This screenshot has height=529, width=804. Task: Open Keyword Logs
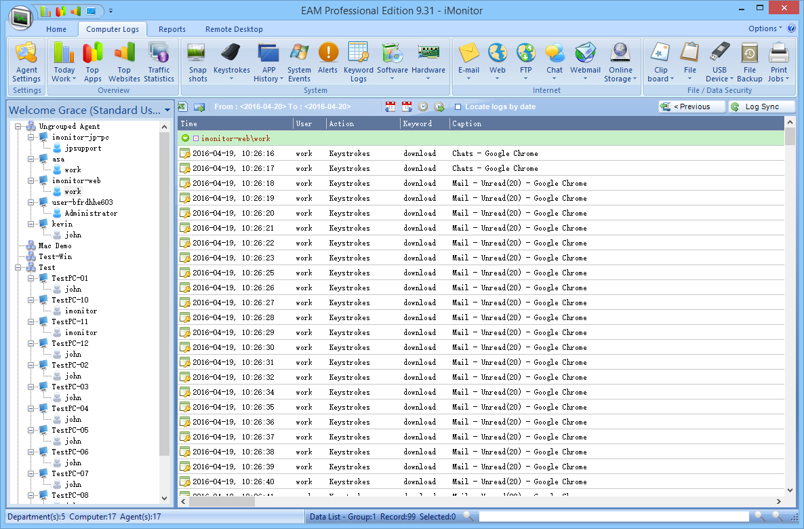coord(358,61)
